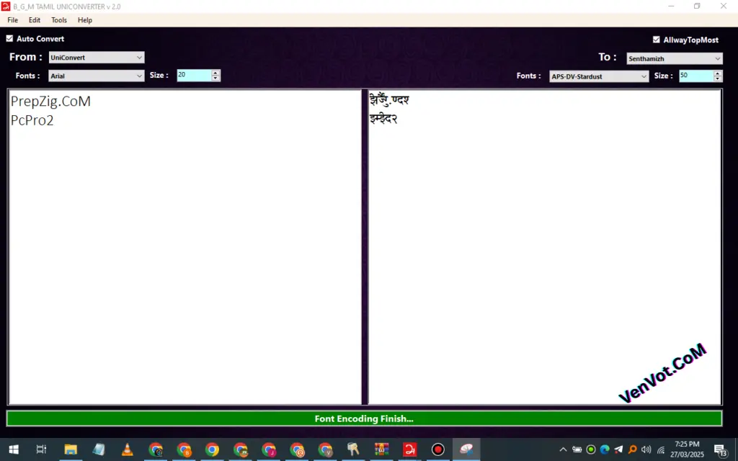The image size is (738, 461).
Task: Open the Edit menu
Action: (35, 20)
